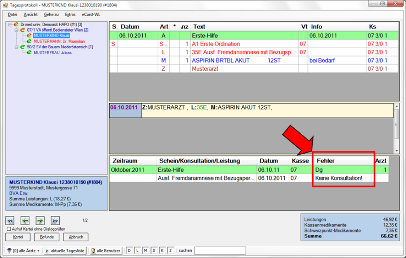The width and height of the screenshot is (406, 258).
Task: Select the Musterarzt Z row
Action: (x=254, y=69)
